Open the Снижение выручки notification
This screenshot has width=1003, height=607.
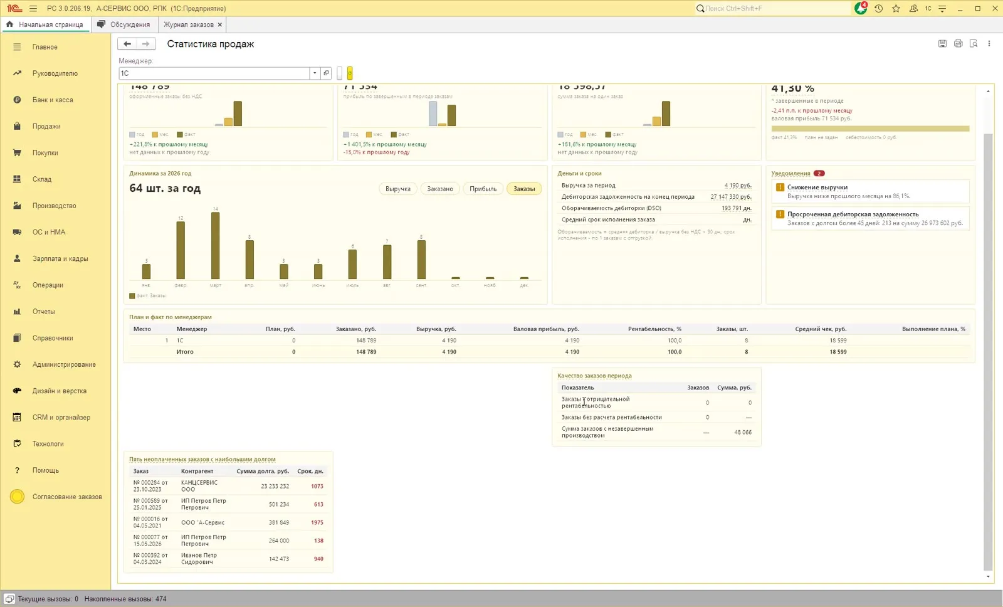pyautogui.click(x=871, y=191)
